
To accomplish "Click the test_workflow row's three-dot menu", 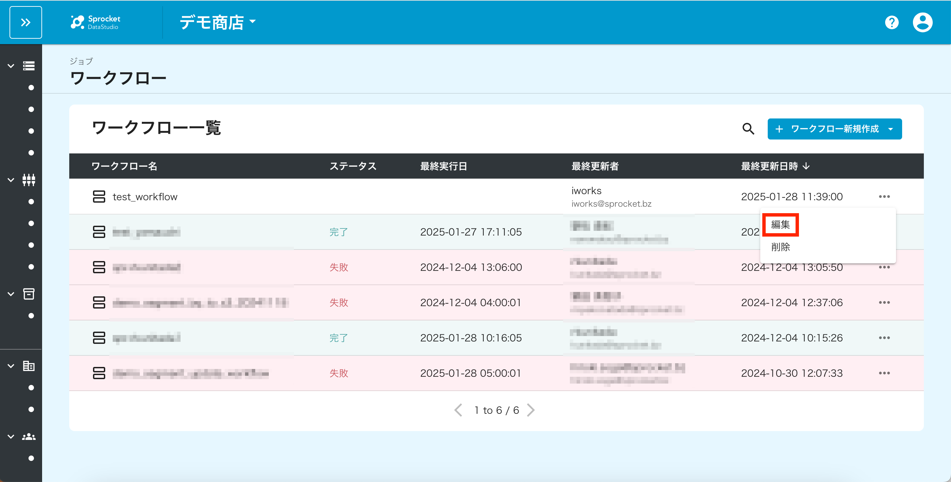I will click(x=884, y=197).
